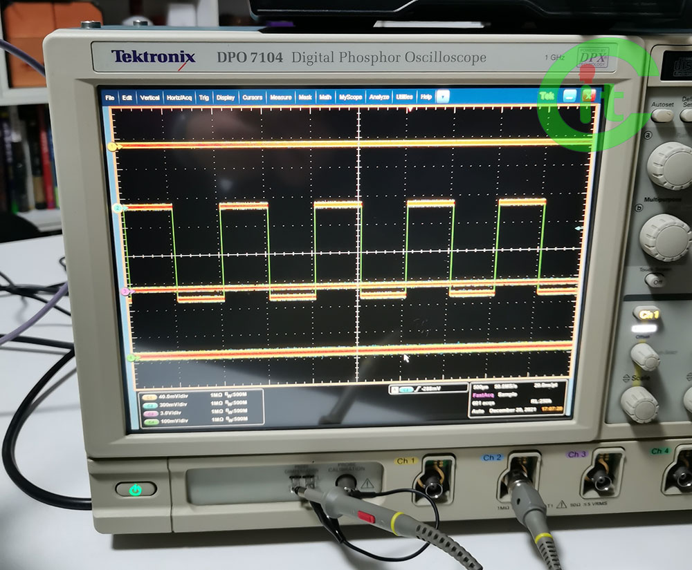Select the C1 40.0mV/div channel badge
Image resolution: width=692 pixels, height=570 pixels.
pyautogui.click(x=149, y=396)
